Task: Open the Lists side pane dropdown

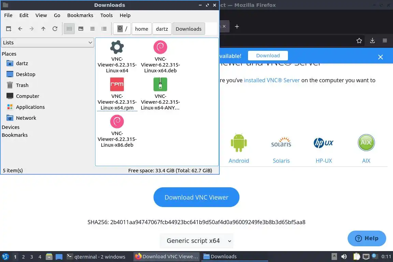Action: 48,43
